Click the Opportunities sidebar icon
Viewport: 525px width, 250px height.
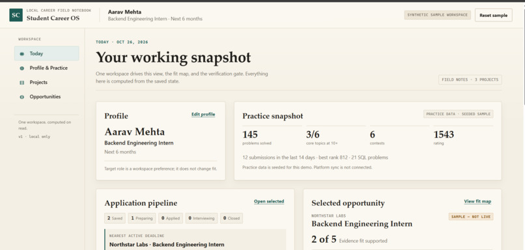(x=21, y=97)
